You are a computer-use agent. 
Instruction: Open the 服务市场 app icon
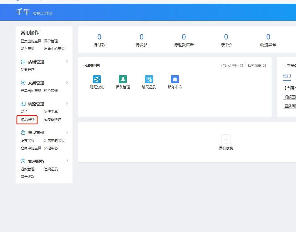click(x=175, y=79)
